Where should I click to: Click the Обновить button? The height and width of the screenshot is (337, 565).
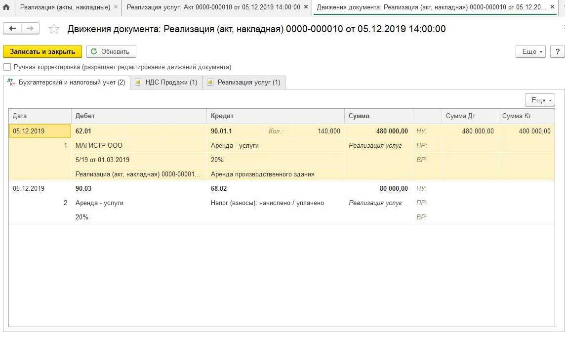tap(111, 51)
